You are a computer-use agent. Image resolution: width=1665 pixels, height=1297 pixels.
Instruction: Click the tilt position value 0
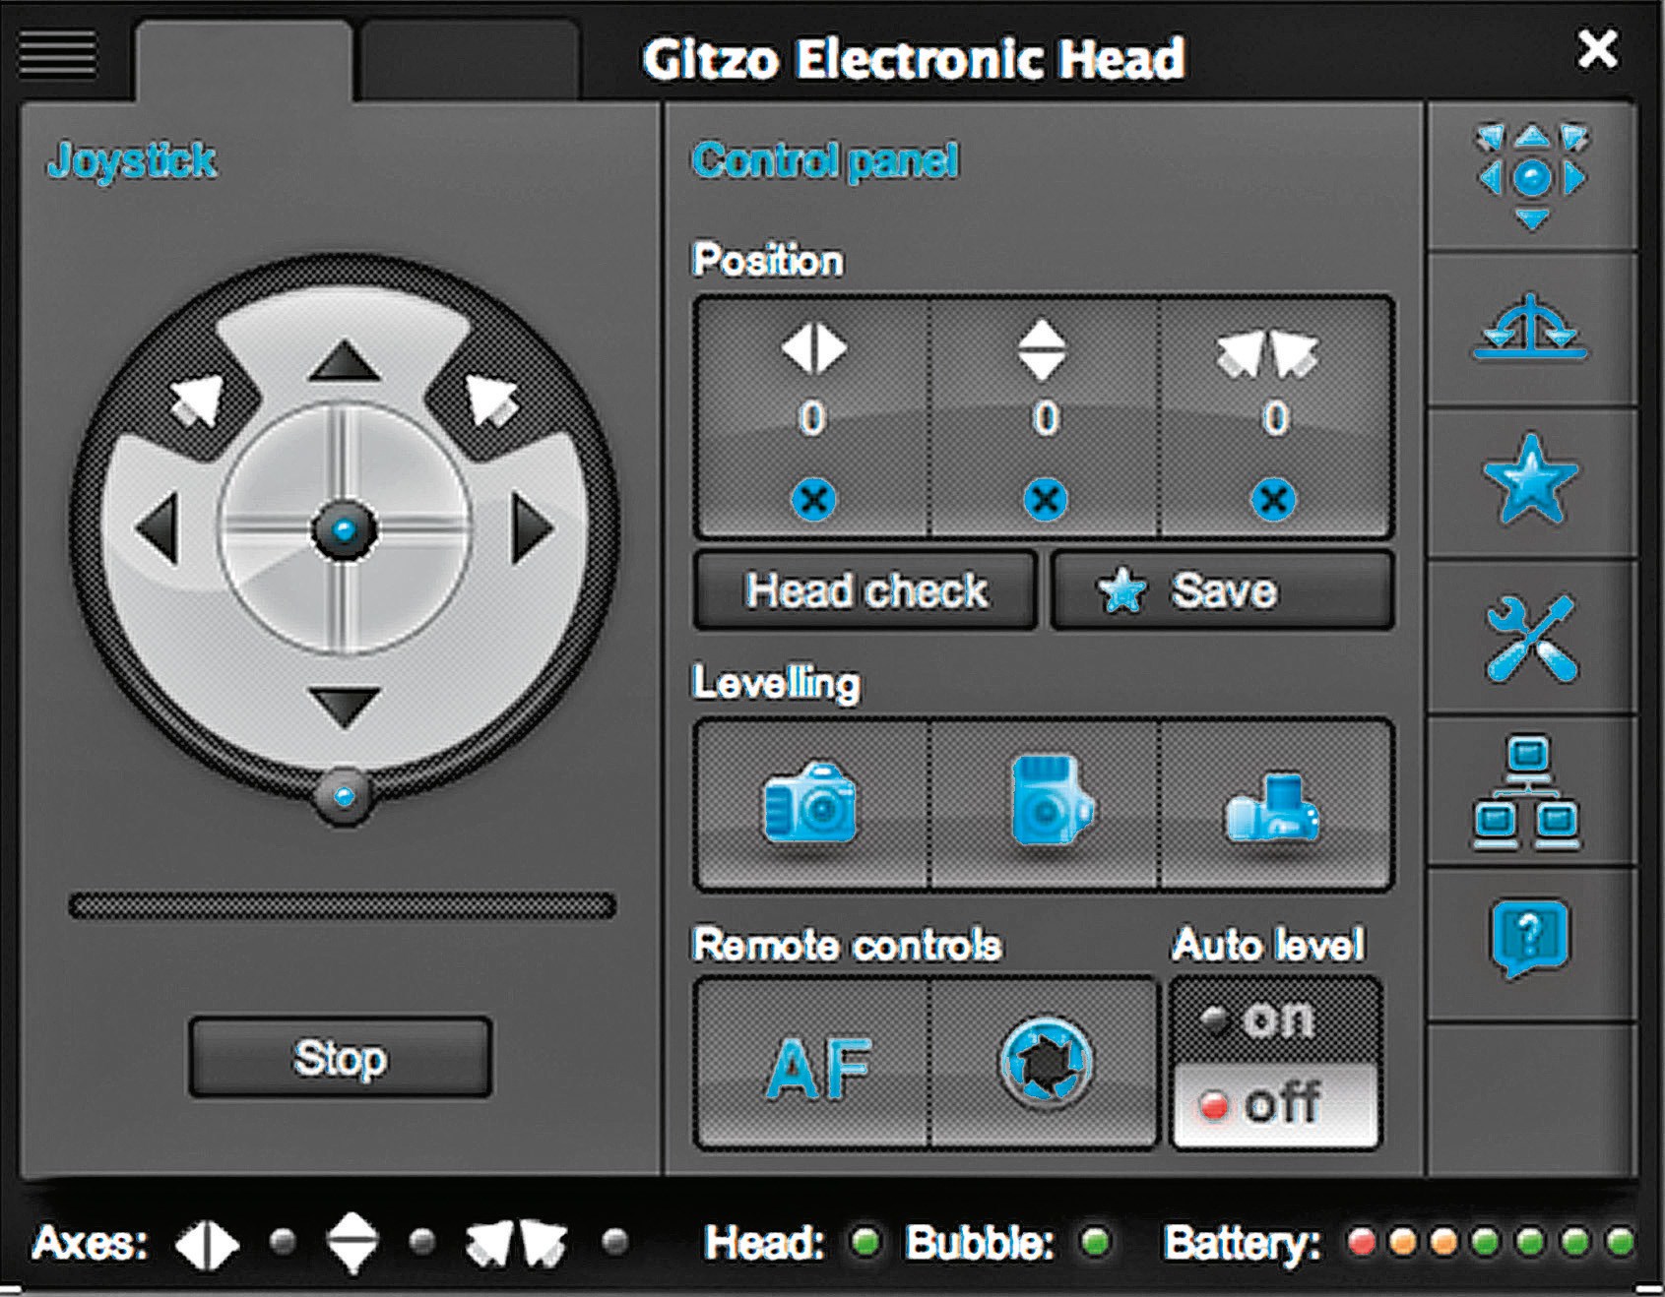point(1046,418)
